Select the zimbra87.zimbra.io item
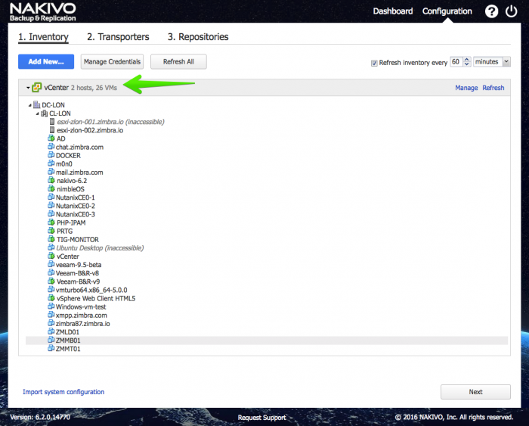This screenshot has height=426, width=529. coord(82,324)
